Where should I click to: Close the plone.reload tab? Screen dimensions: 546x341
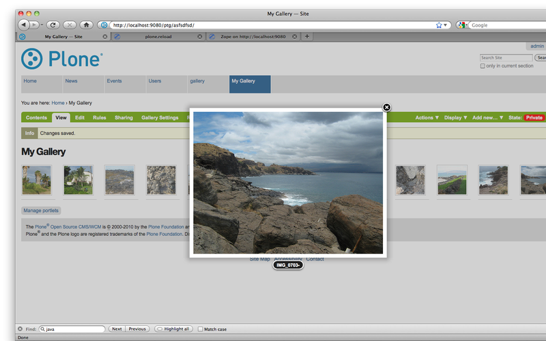pyautogui.click(x=199, y=36)
